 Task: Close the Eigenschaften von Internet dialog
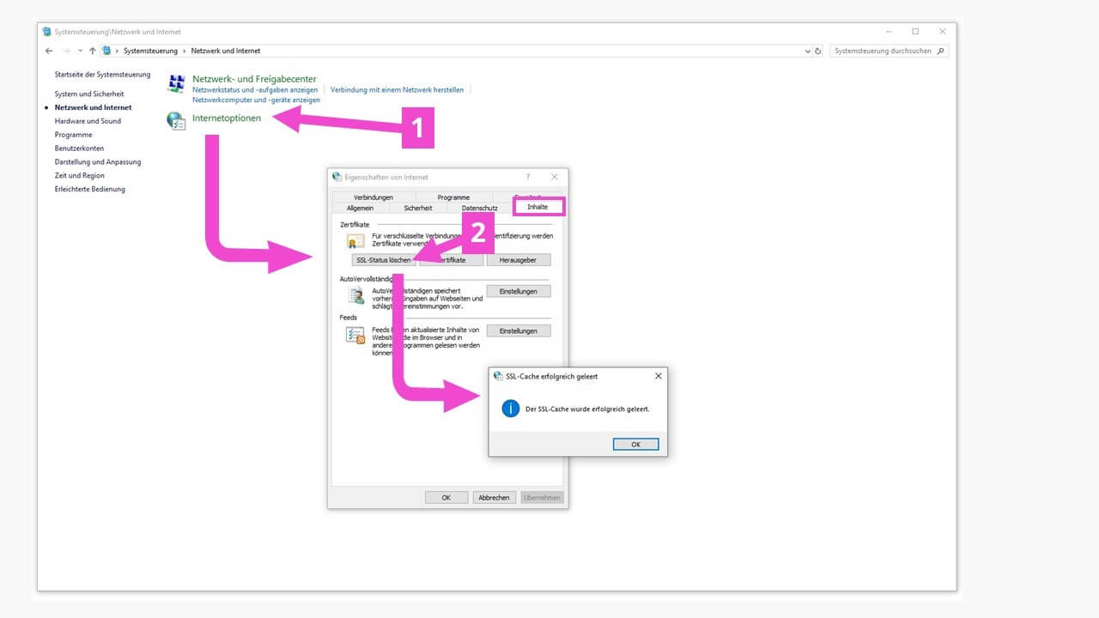(555, 177)
